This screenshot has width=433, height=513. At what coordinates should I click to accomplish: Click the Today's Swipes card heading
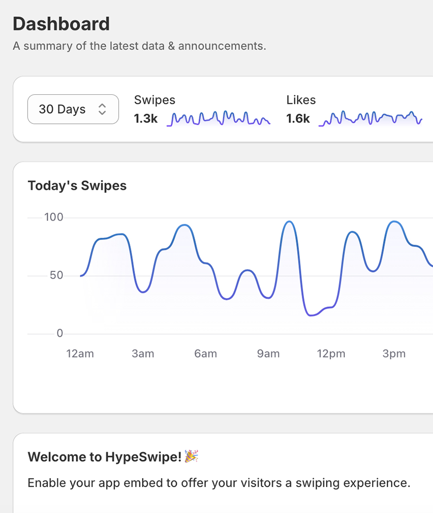coord(77,185)
